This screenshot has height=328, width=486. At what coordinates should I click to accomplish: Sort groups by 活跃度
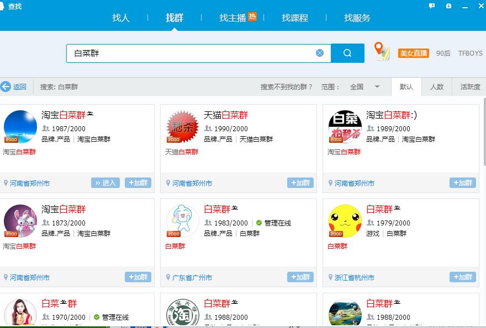[x=469, y=87]
